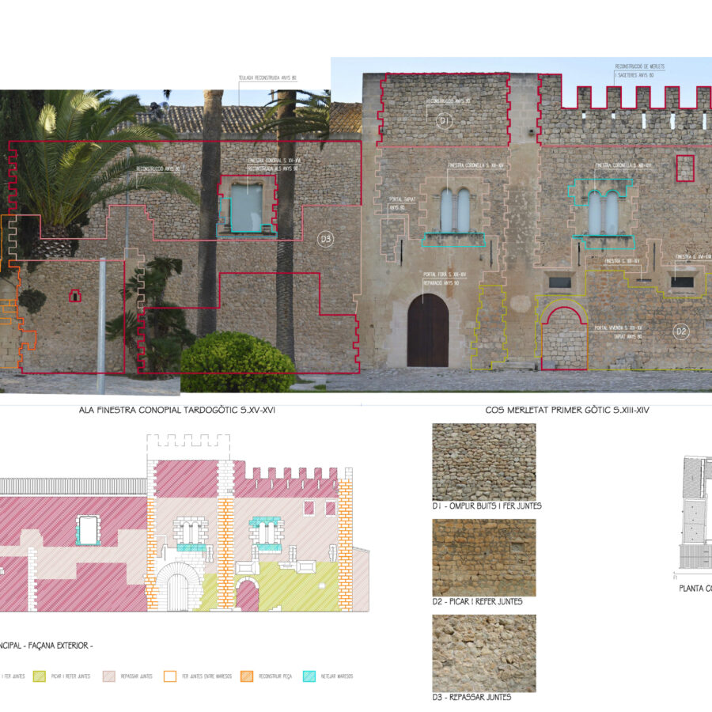Click the floor plan drawing on the right
Screen dimensions: 712x712
695,513
